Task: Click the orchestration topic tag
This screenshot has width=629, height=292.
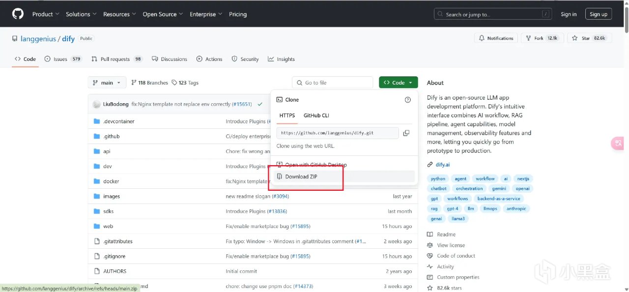Action: click(x=469, y=189)
